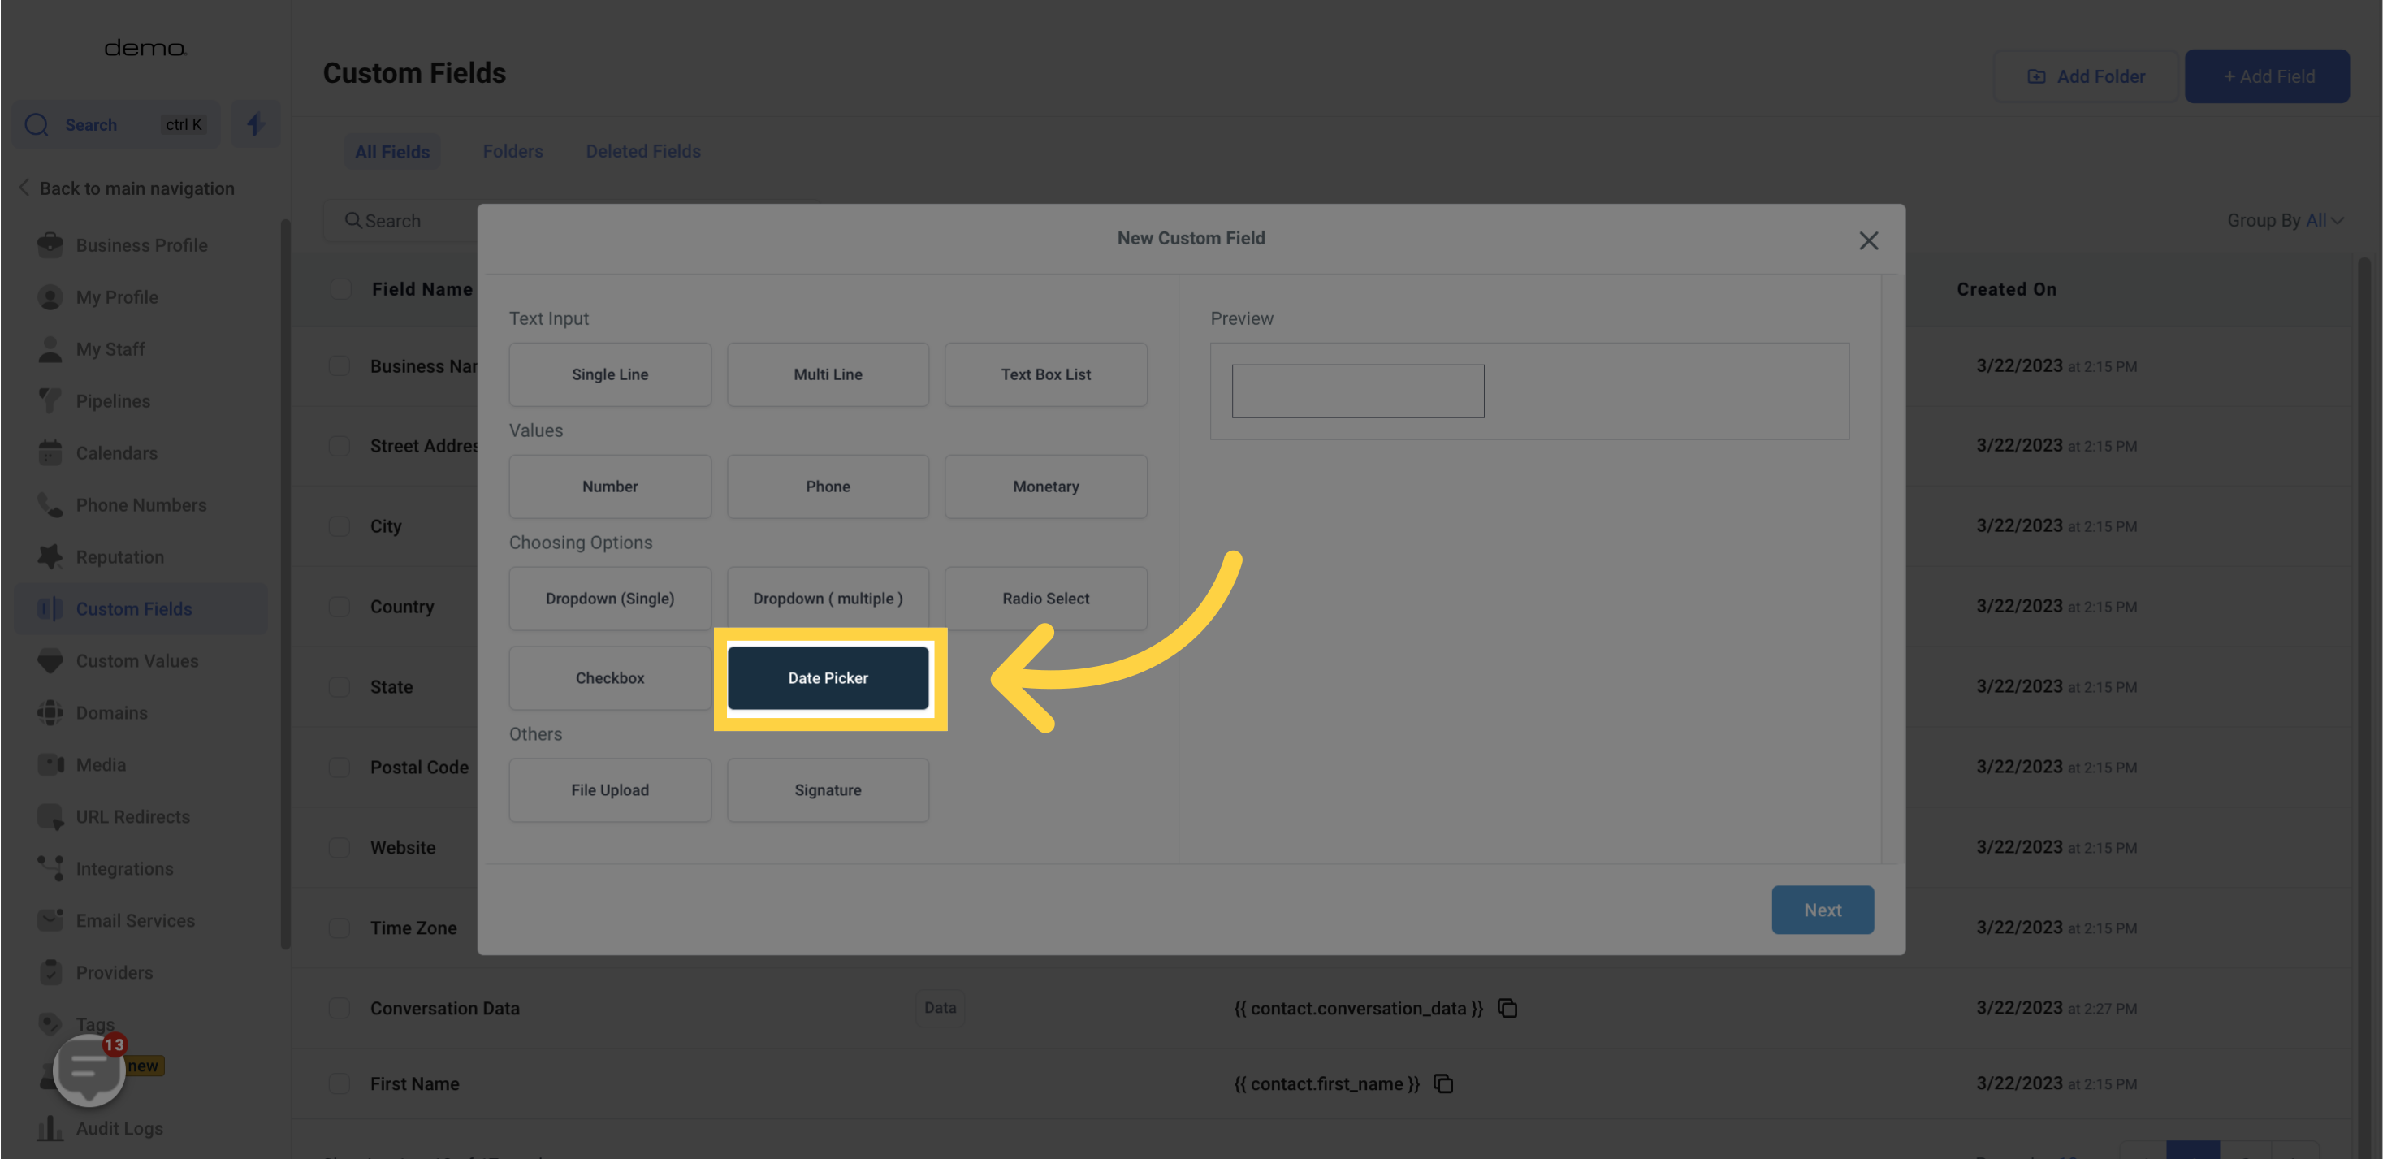The image size is (2383, 1159).
Task: Check the Time Zone row checkbox
Action: coord(340,927)
